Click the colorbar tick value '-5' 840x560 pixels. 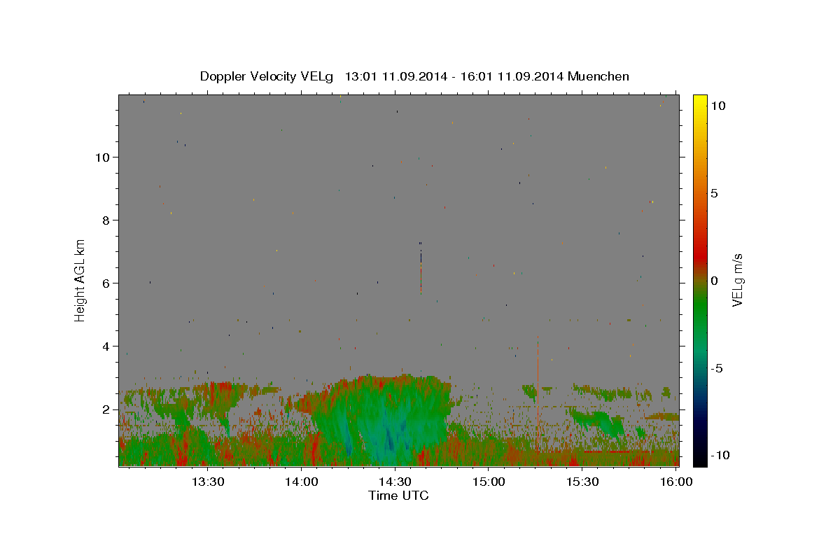(x=716, y=368)
